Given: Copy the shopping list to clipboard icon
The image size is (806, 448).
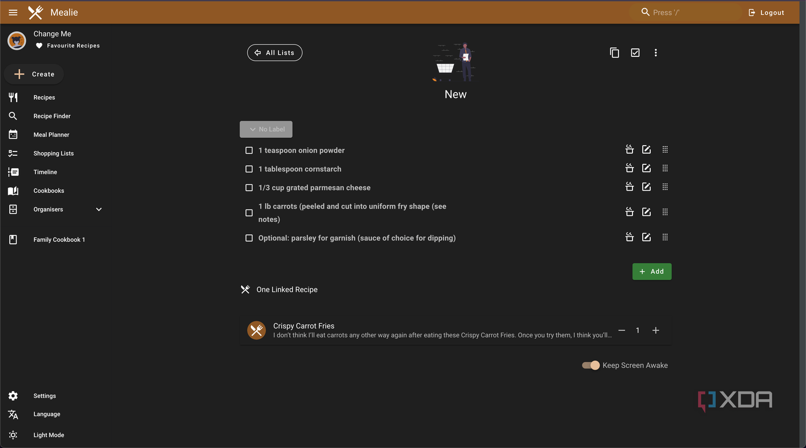Looking at the screenshot, I should tap(614, 53).
